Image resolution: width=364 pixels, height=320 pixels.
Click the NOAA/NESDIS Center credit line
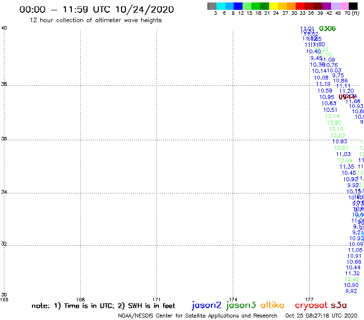point(198,316)
